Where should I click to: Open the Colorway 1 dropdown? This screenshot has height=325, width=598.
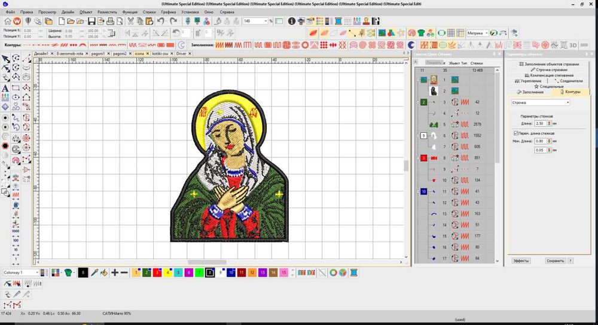click(x=38, y=272)
